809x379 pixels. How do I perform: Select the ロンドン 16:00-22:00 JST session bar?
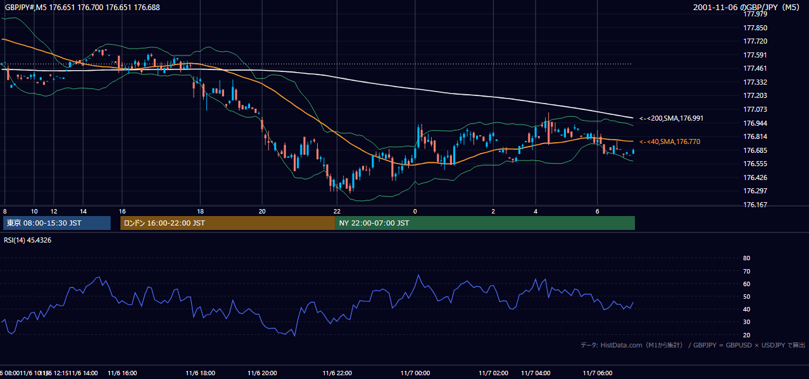point(227,223)
